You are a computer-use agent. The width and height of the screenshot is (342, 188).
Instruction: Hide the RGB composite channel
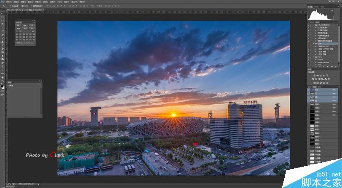[309, 90]
